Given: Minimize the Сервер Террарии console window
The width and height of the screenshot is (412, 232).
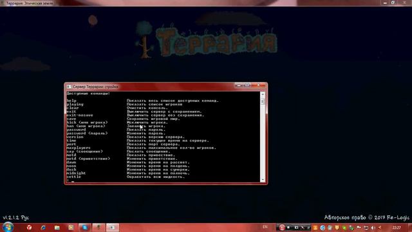Looking at the screenshot, I should coord(238,85).
